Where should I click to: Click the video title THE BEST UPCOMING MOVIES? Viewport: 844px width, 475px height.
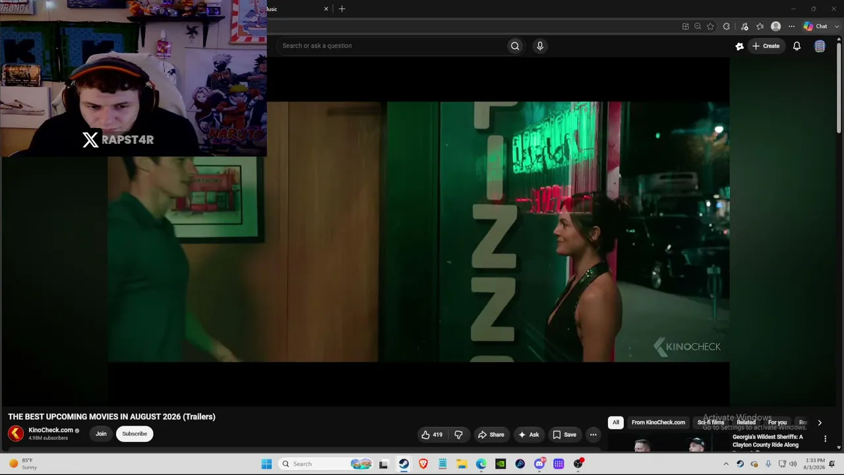[112, 417]
